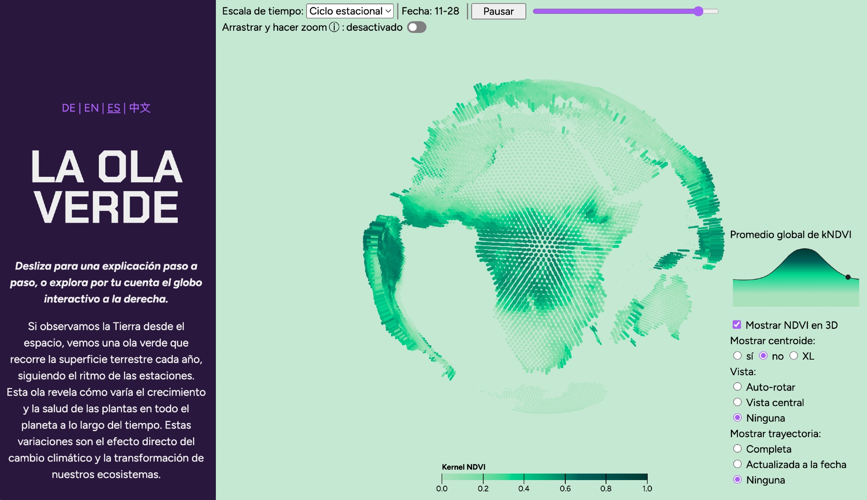
Task: Choose the Vista central view option
Action: [x=737, y=402]
